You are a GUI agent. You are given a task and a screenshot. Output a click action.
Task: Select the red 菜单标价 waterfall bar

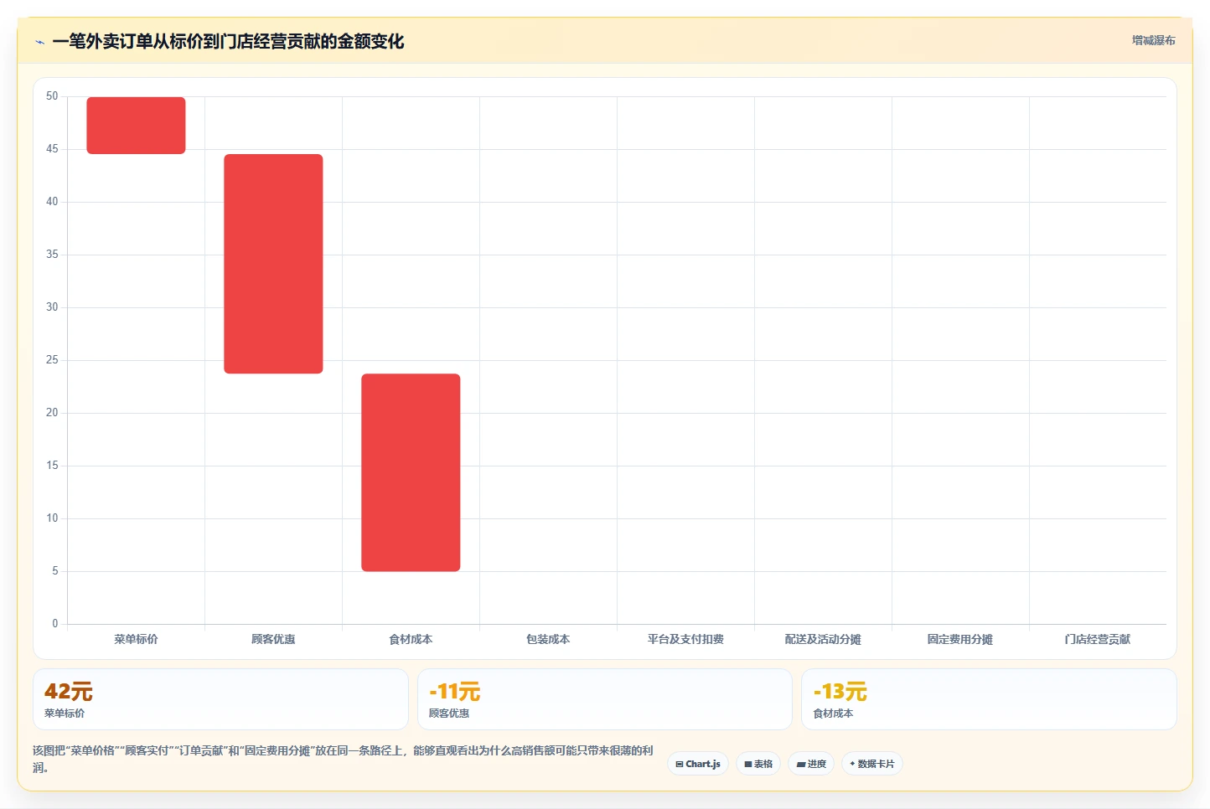pyautogui.click(x=136, y=126)
